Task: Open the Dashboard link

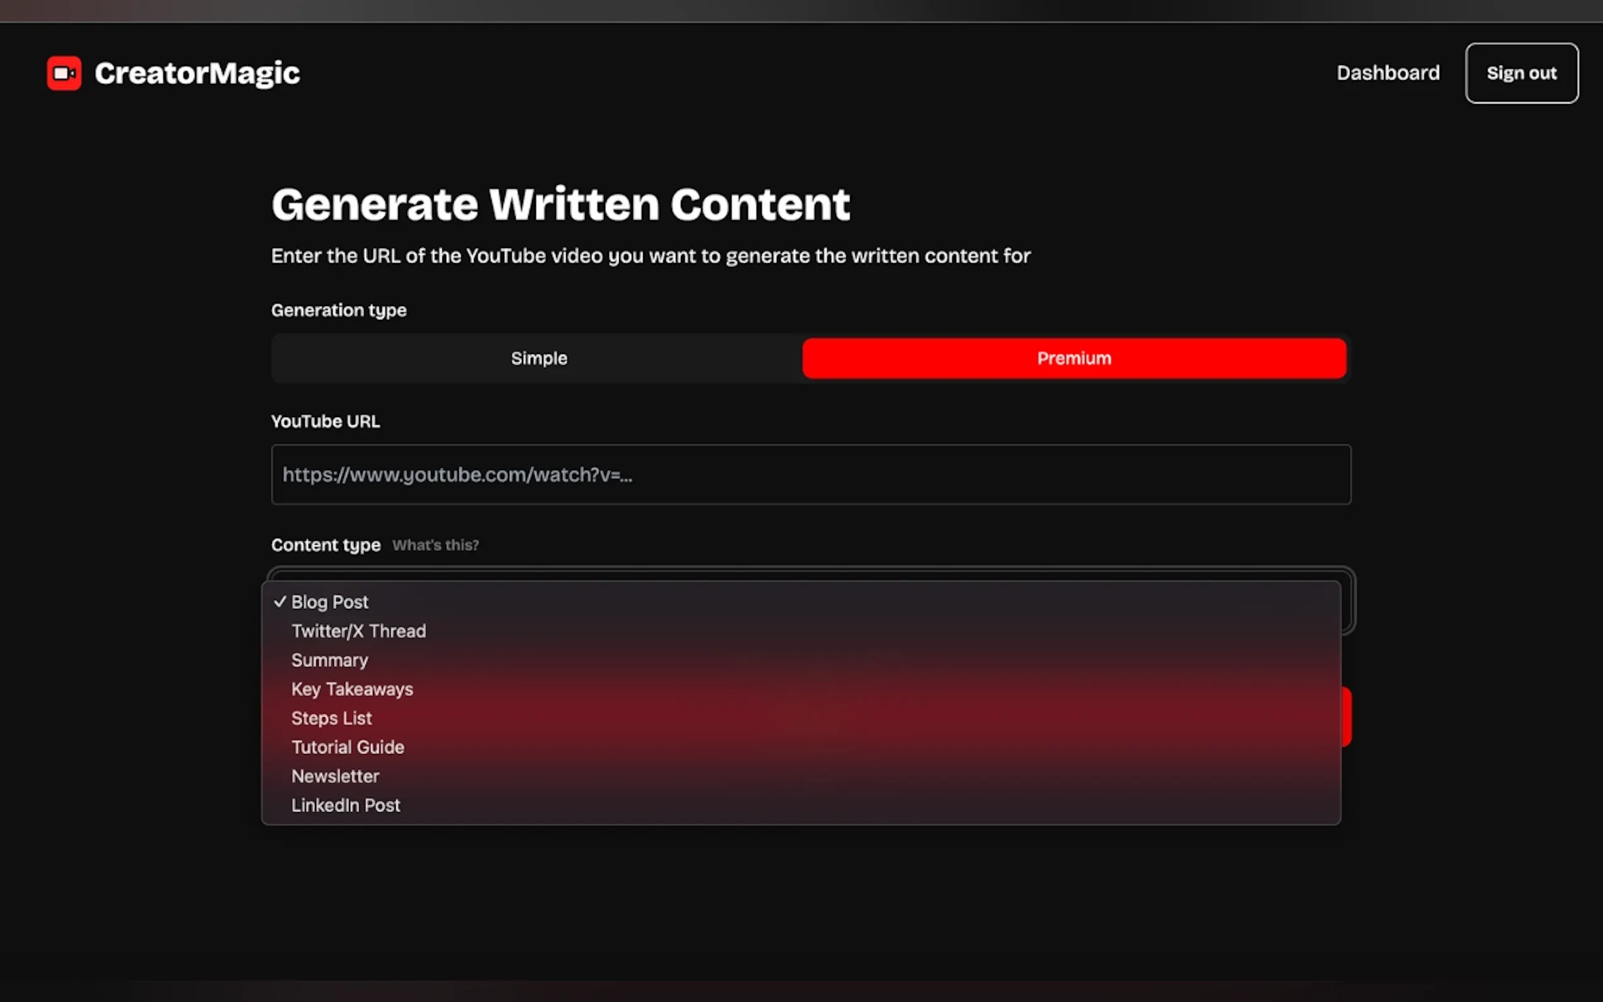Action: pyautogui.click(x=1388, y=73)
